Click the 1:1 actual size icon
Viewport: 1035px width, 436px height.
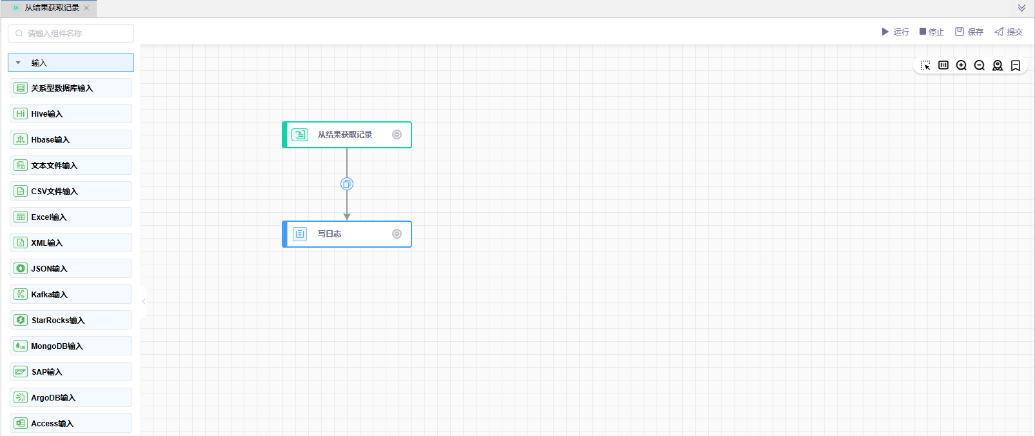click(943, 65)
